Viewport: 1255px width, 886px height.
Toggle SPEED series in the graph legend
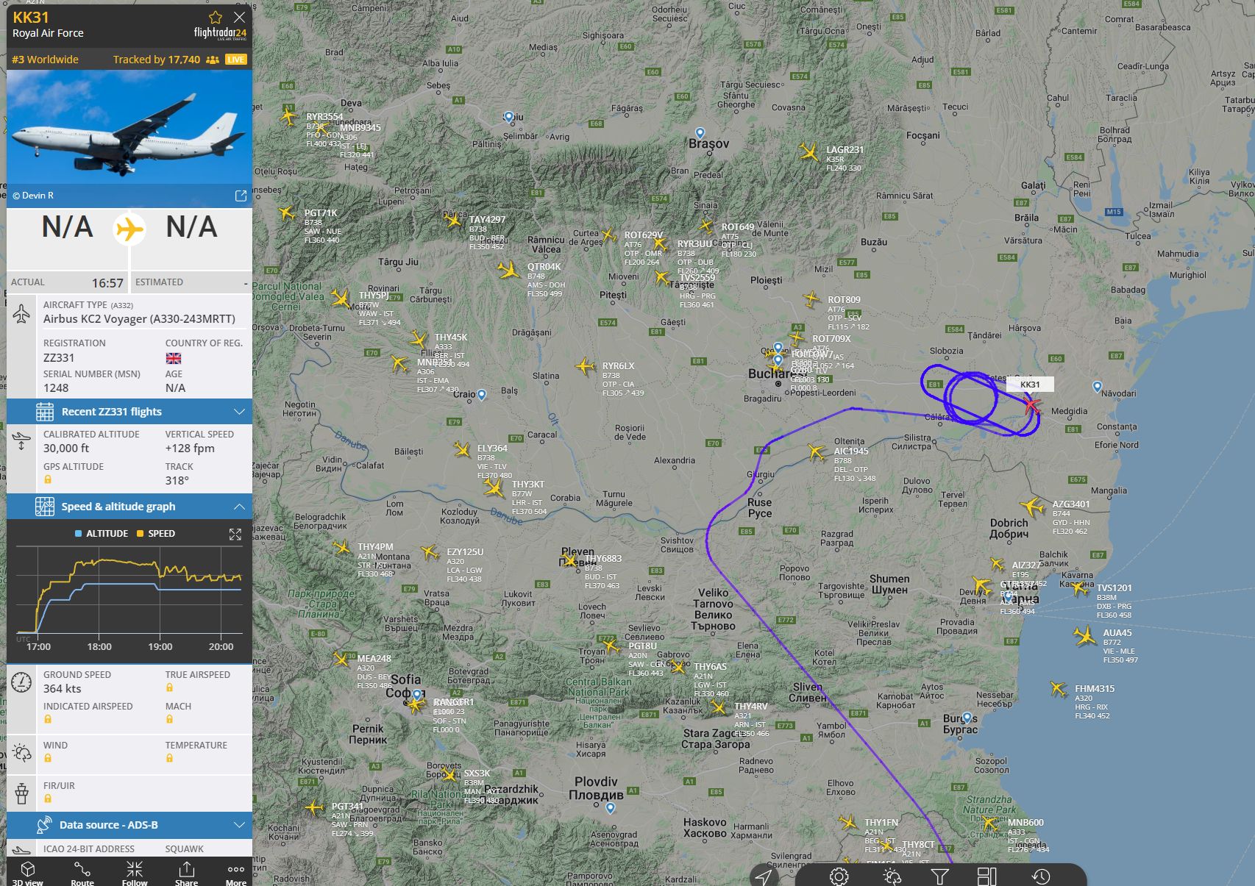click(x=156, y=534)
